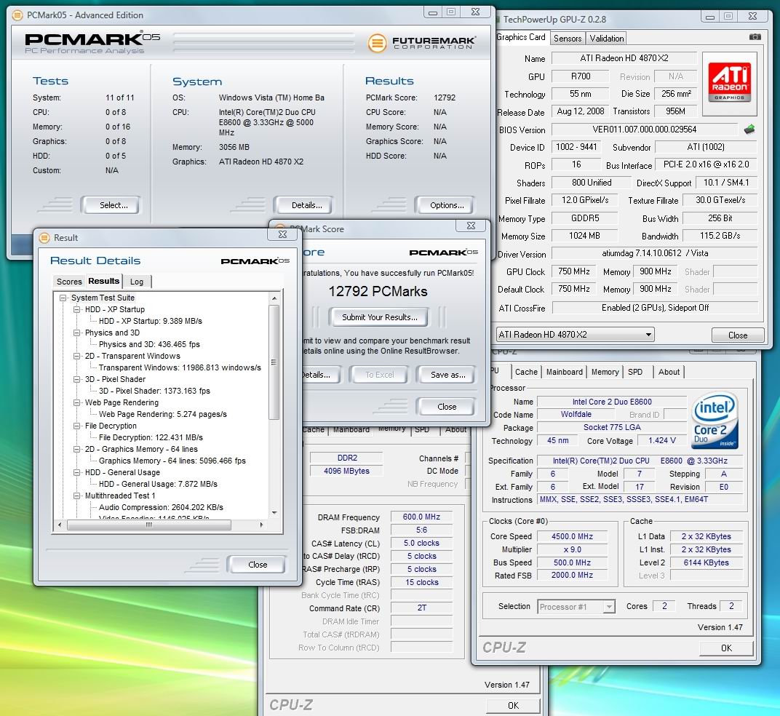
Task: Click the Futuremark logo icon in PCMark05
Action: [377, 43]
